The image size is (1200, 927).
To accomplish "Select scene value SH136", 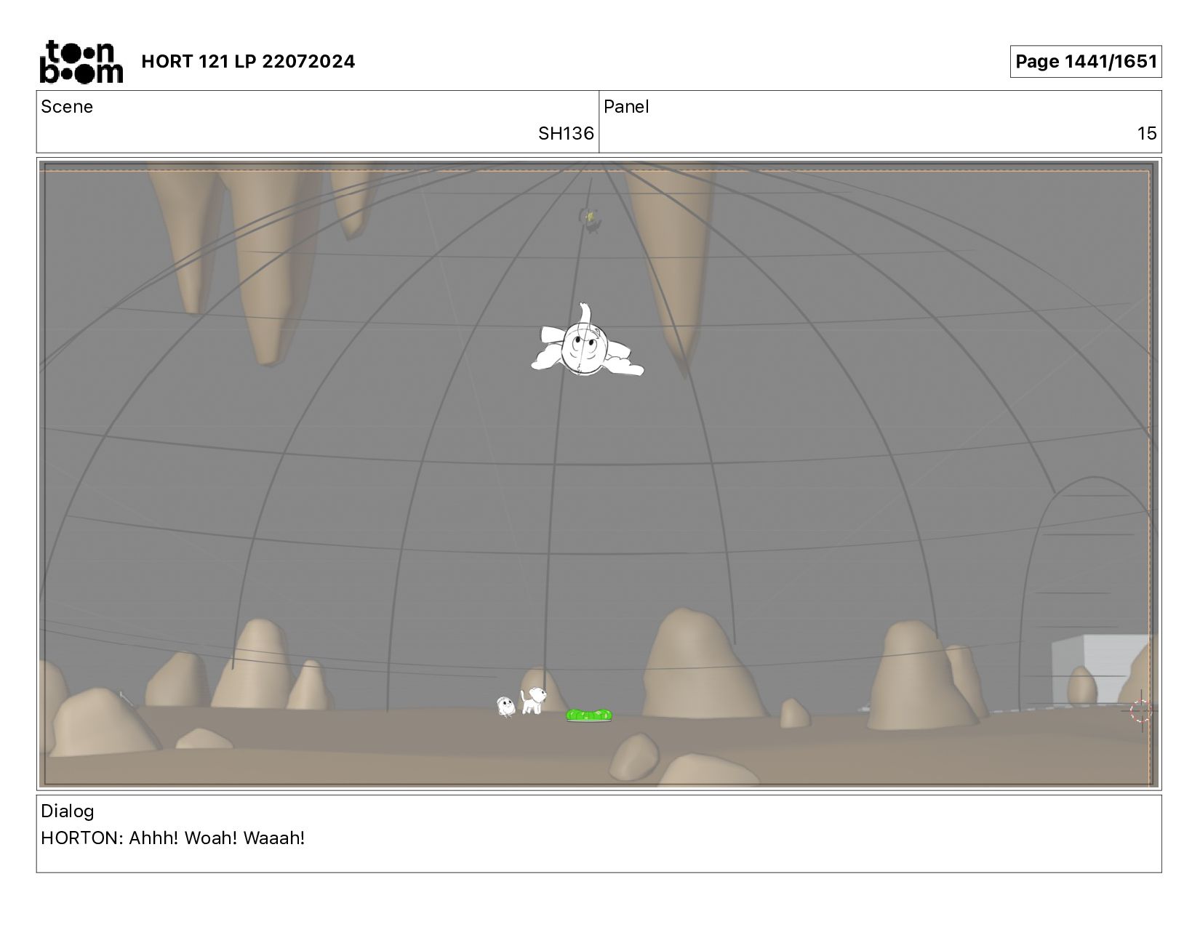I will 566,134.
